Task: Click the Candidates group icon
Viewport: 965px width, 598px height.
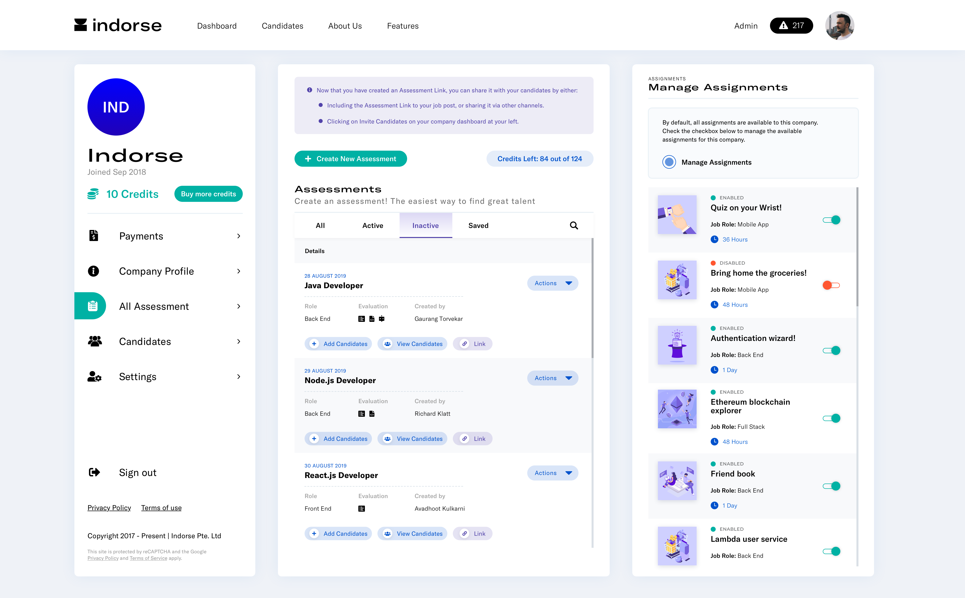Action: 94,341
